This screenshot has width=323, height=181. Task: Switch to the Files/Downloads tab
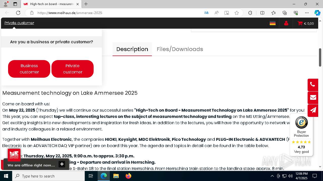[x=180, y=49]
